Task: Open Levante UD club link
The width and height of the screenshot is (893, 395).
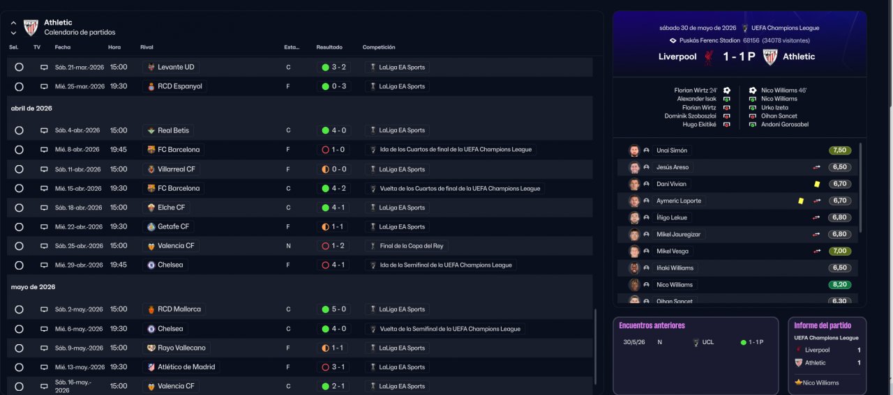Action: pos(171,68)
